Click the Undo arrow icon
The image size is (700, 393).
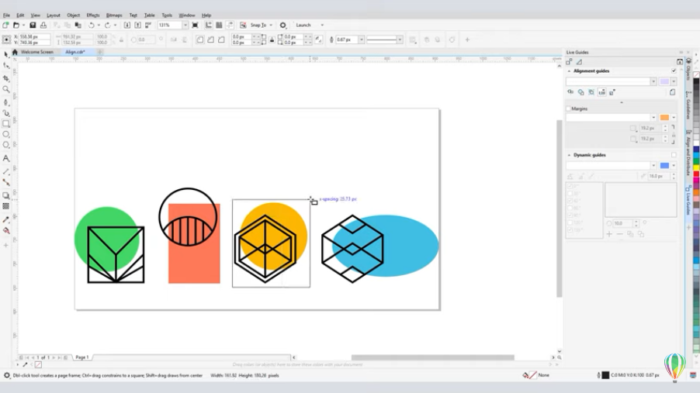[91, 25]
